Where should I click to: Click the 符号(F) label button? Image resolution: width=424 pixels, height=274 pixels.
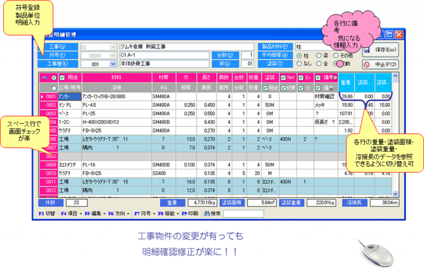(57, 55)
